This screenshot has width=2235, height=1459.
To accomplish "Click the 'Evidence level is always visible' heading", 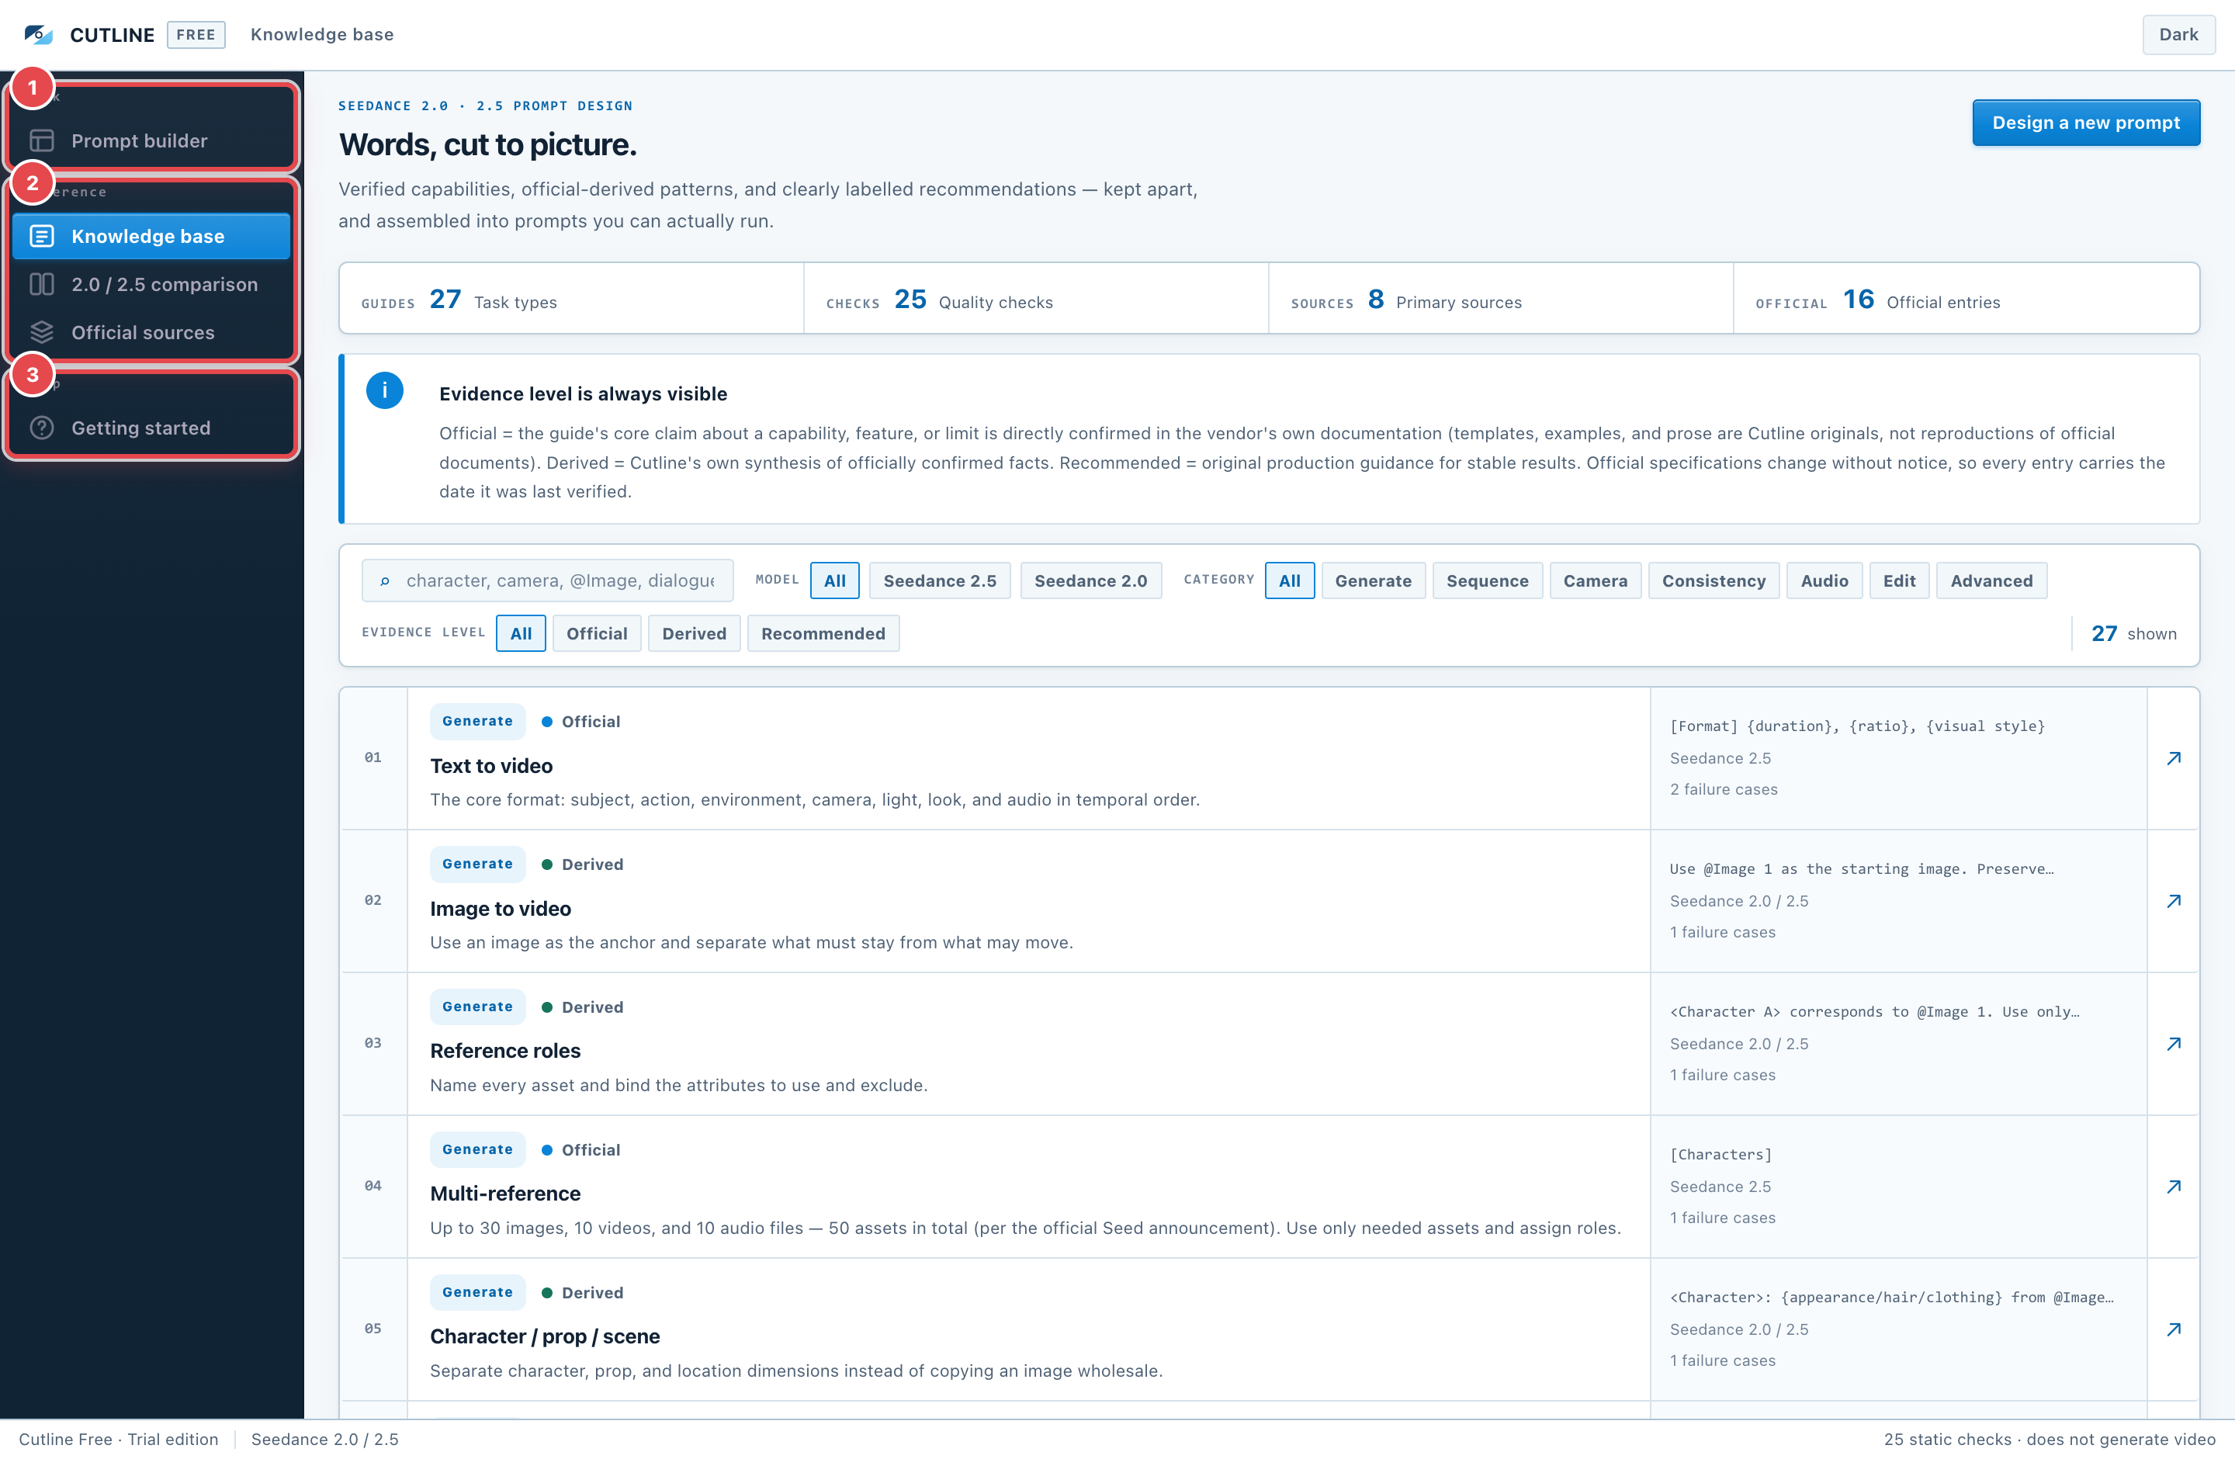I will pyautogui.click(x=583, y=394).
